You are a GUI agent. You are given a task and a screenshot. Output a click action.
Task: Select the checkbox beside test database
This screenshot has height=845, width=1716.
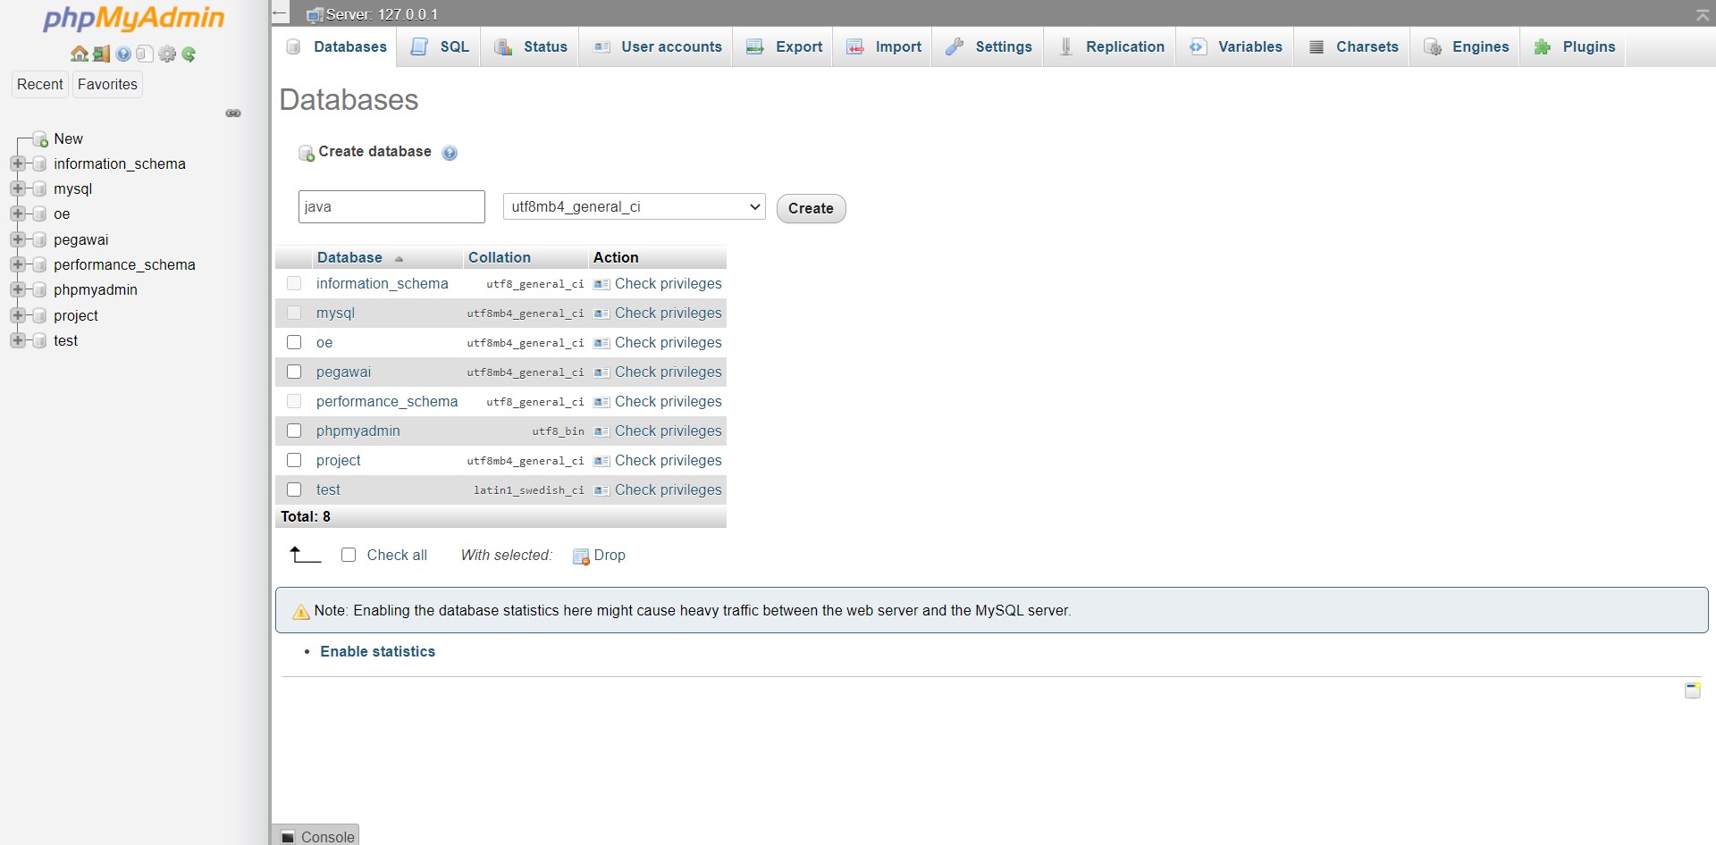point(294,489)
